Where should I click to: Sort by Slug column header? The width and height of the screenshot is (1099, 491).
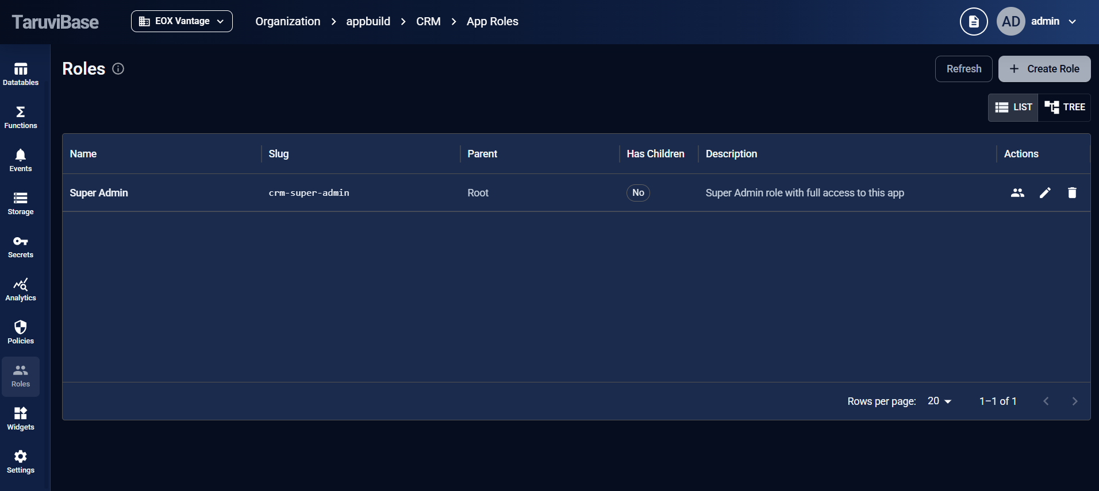click(279, 154)
